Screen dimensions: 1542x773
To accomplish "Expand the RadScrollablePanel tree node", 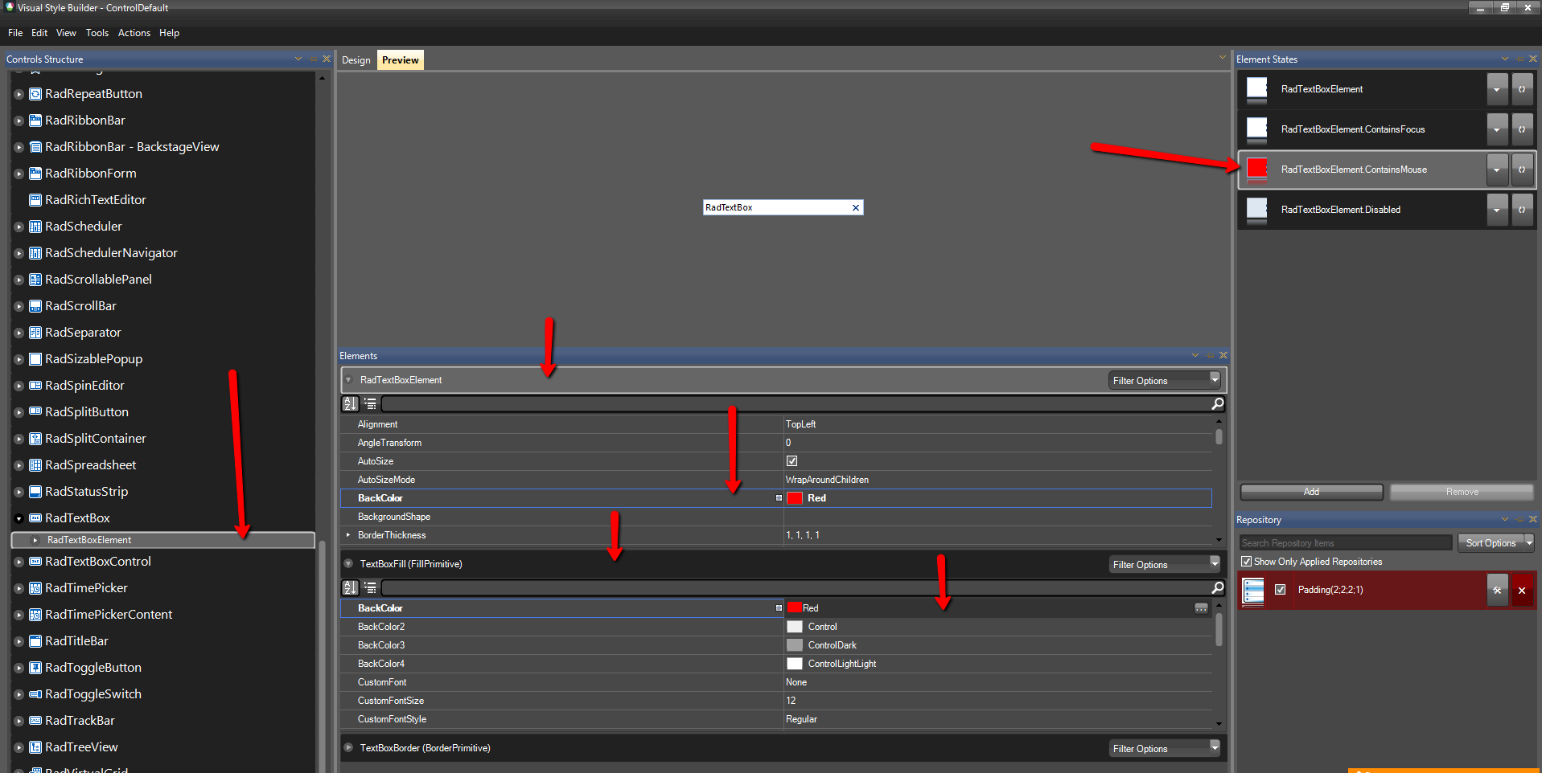I will click(x=19, y=280).
